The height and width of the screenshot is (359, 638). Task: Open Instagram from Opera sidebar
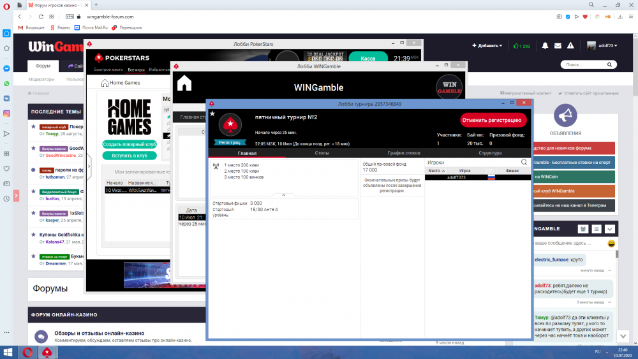click(6, 114)
